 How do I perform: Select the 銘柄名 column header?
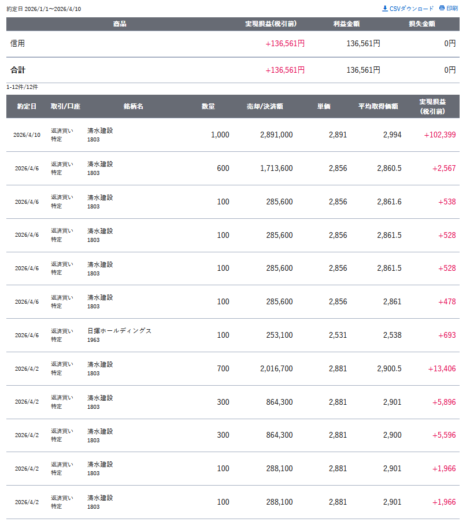[x=133, y=107]
